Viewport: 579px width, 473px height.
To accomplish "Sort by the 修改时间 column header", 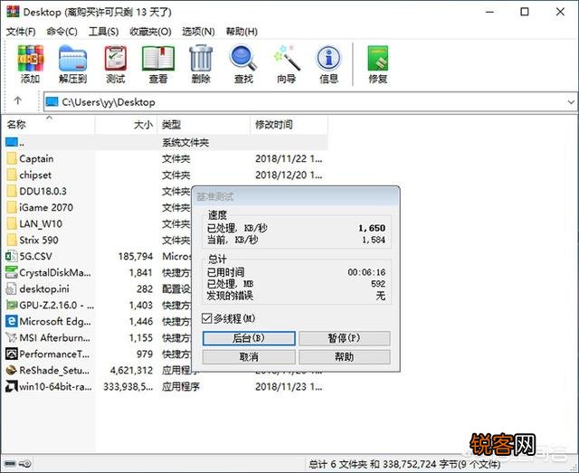I will coord(289,125).
